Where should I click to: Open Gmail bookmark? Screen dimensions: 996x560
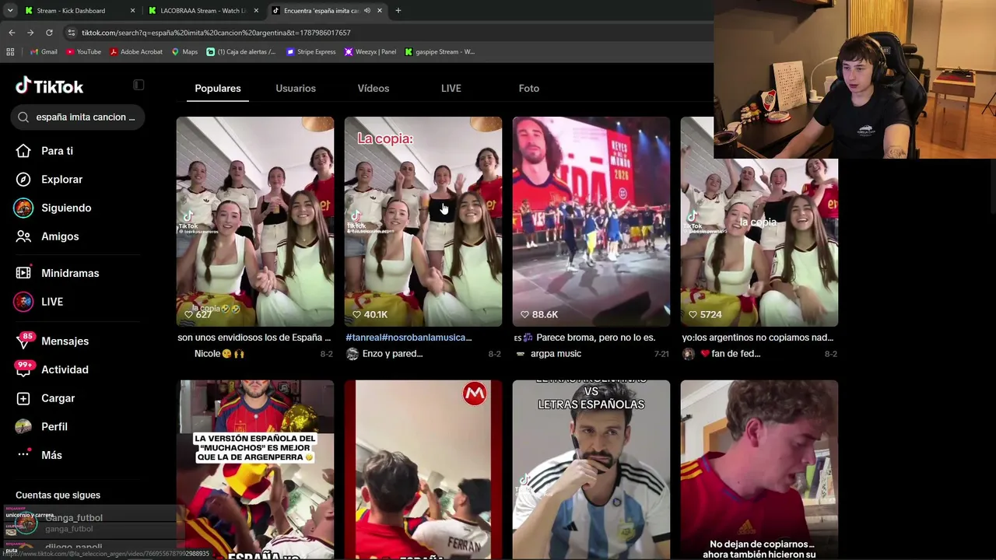pyautogui.click(x=44, y=52)
